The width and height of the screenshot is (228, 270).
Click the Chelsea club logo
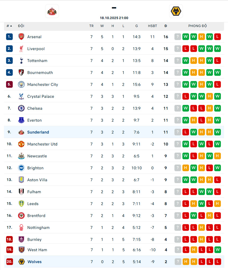[x=21, y=108]
